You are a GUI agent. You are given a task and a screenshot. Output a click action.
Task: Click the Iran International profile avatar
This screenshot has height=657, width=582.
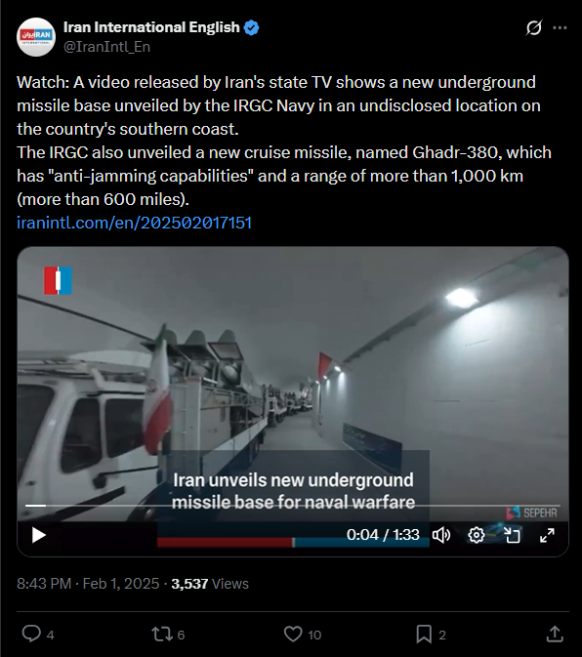point(36,37)
